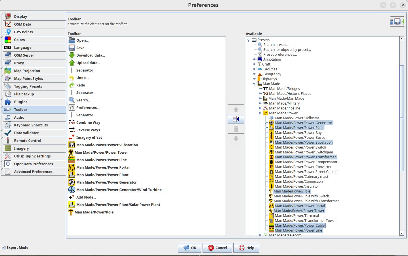Toggle the Expert Mode checkbox
This screenshot has width=408, height=256.
[4, 247]
